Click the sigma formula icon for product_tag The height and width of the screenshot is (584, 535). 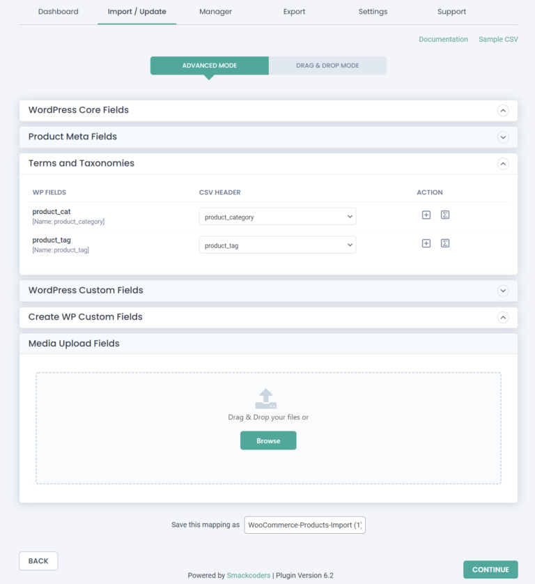click(445, 243)
